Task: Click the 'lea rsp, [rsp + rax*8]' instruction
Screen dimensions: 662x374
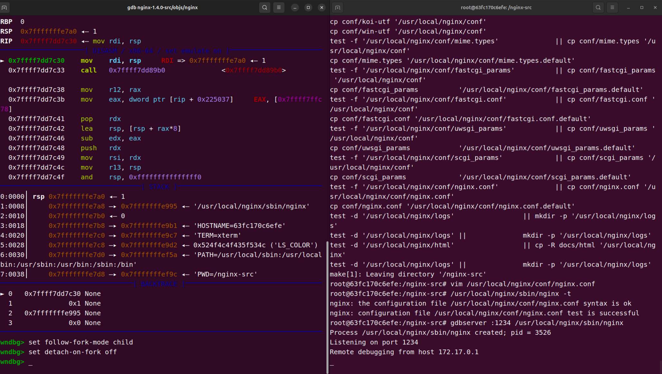Action: [95, 128]
